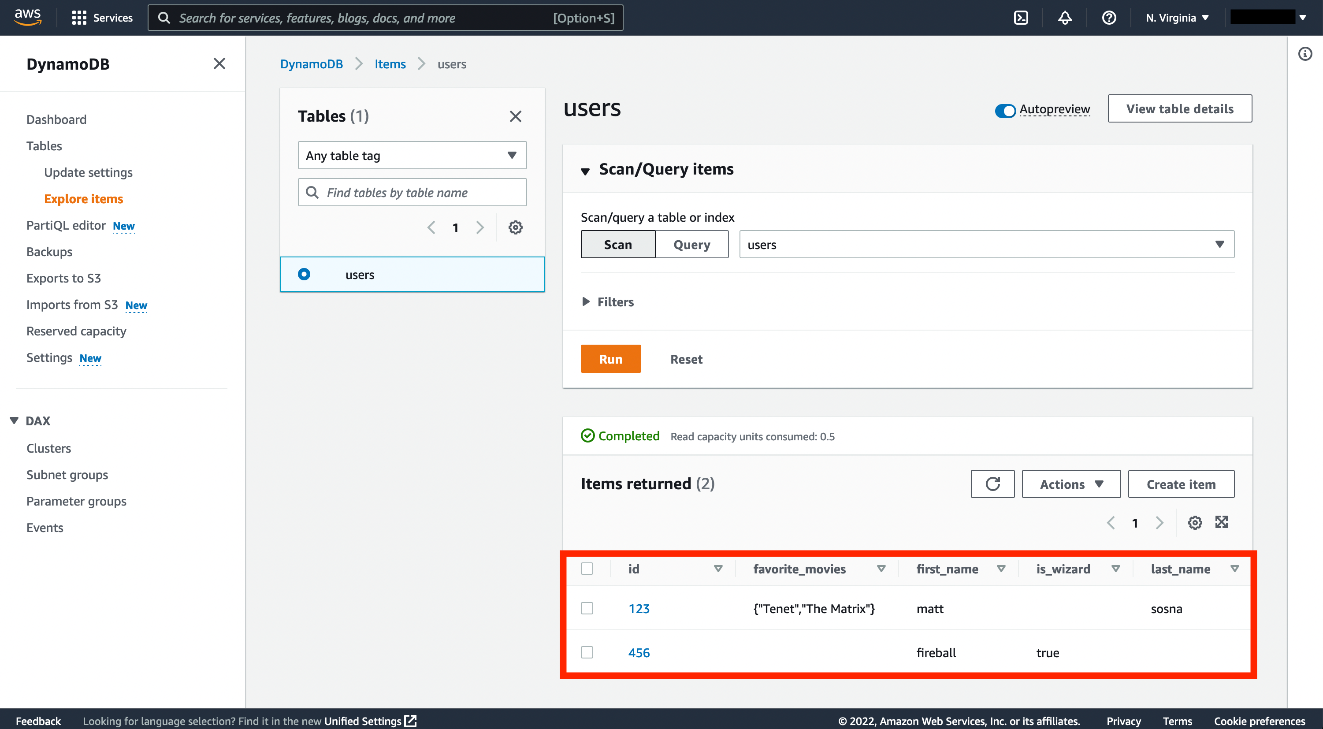
Task: Open item 456 link
Action: pyautogui.click(x=639, y=652)
